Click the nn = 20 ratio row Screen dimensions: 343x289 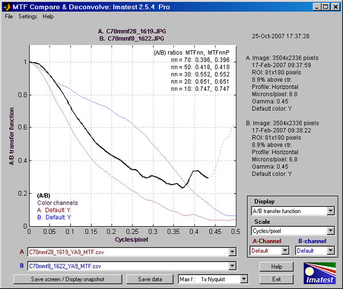point(200,82)
